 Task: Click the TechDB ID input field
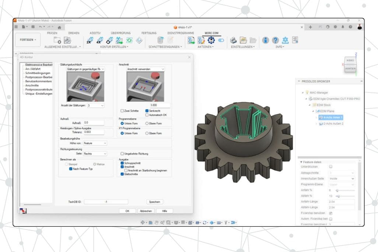point(106,202)
